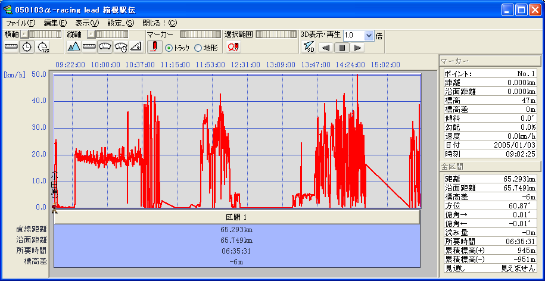This screenshot has width=545, height=281.
Task: Click the 閉じる！ menu item
Action: tap(159, 23)
